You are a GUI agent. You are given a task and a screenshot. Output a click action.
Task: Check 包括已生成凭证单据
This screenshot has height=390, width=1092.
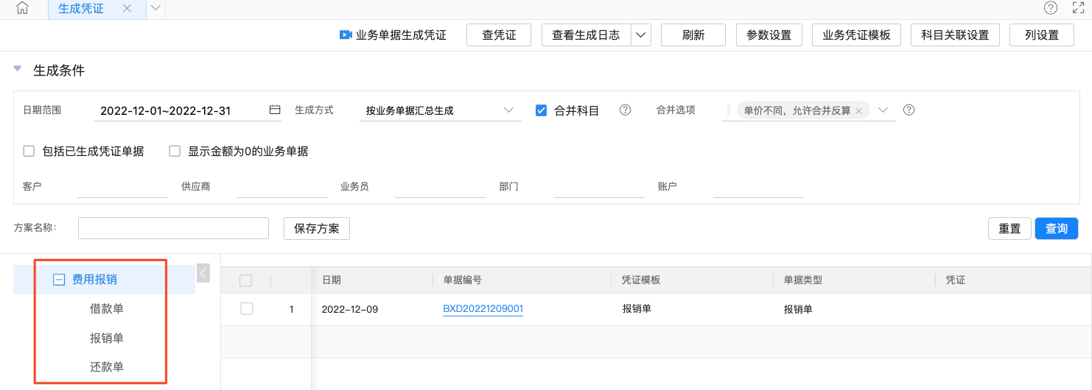(x=29, y=151)
